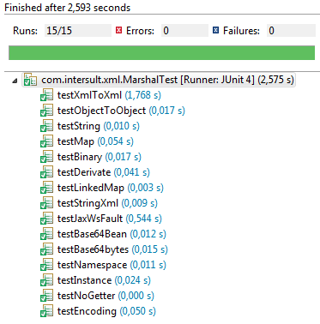
Task: Click the testString passed-test icon
Action: pyautogui.click(x=46, y=126)
